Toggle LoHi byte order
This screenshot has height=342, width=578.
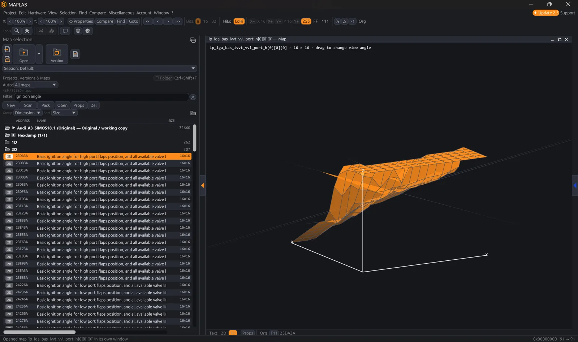[239, 21]
